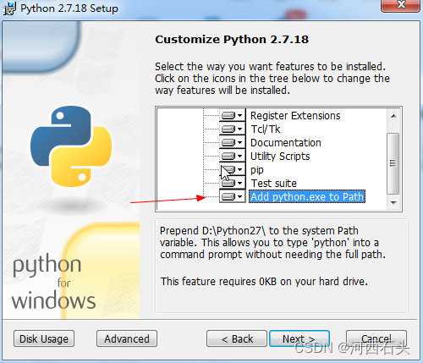The height and width of the screenshot is (363, 423).
Task: Open install-state dropdown for Documentation
Action: tap(233, 142)
